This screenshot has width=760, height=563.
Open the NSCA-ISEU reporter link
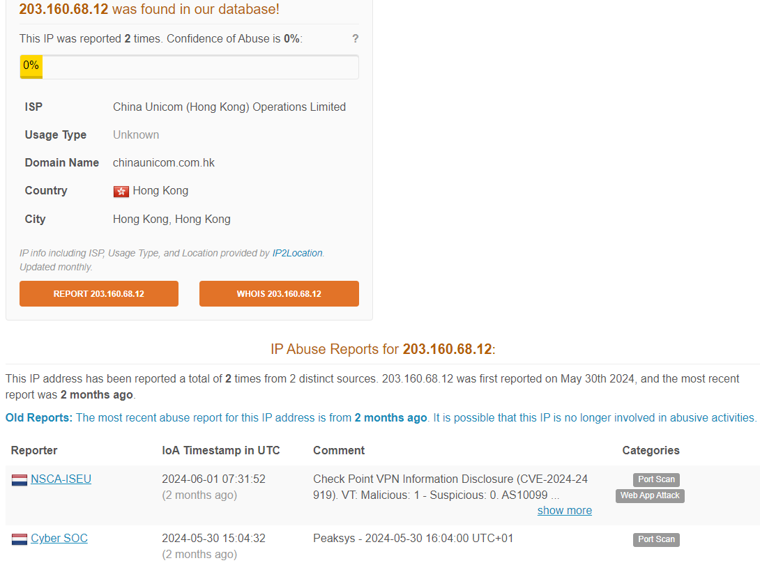tap(61, 479)
